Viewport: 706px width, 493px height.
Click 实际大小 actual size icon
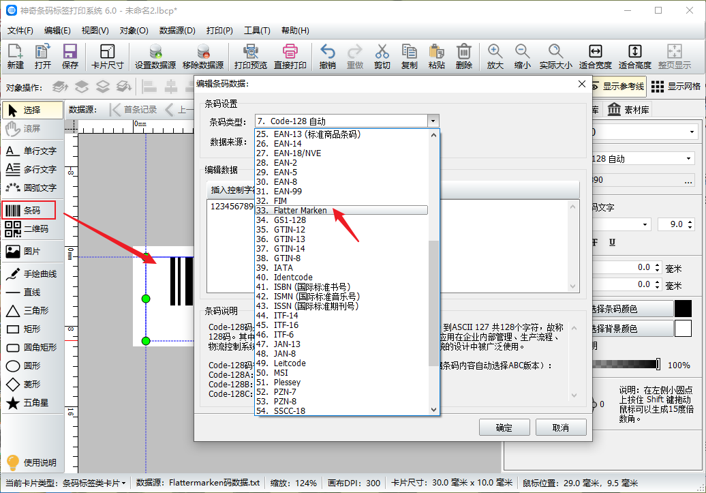556,57
